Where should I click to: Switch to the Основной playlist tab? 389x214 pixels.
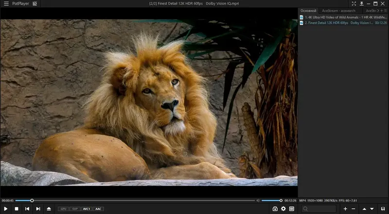tap(308, 11)
